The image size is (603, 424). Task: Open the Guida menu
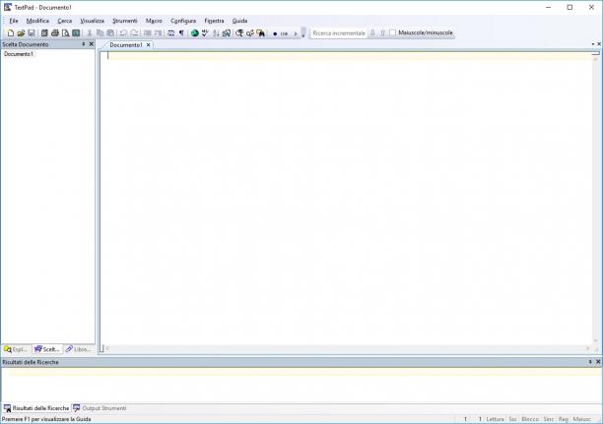[x=240, y=21]
